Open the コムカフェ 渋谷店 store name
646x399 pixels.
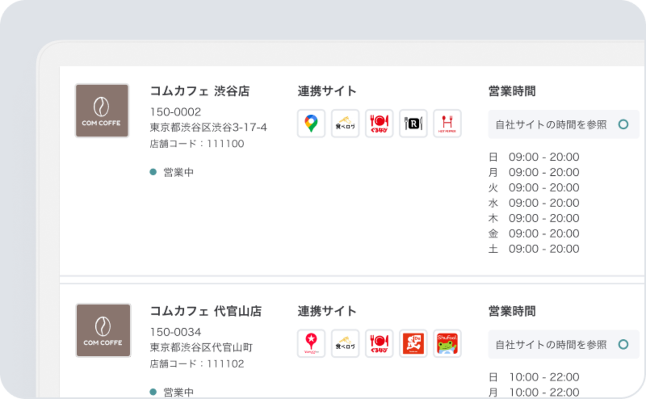(x=199, y=91)
